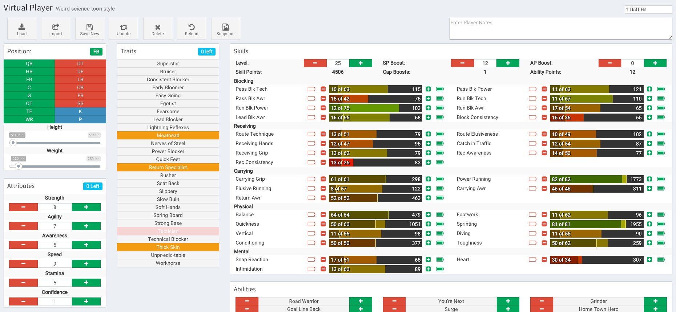Increase the Level value by one

(x=360, y=63)
